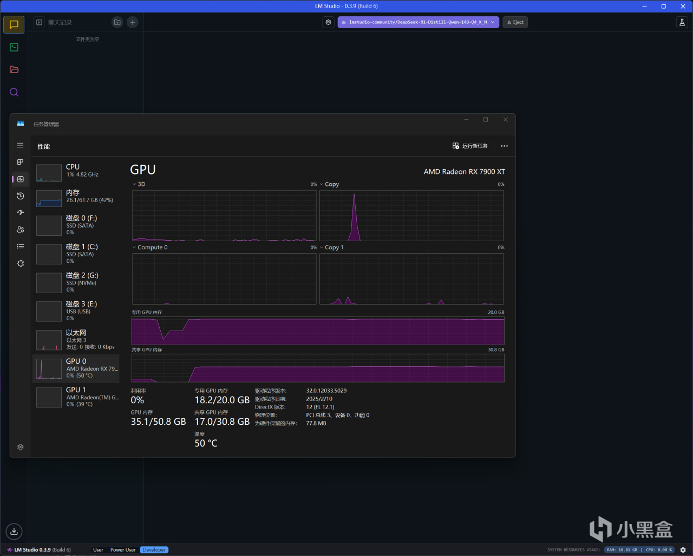Image resolution: width=693 pixels, height=556 pixels.
Task: Open My Models red folder icon
Action: [14, 69]
